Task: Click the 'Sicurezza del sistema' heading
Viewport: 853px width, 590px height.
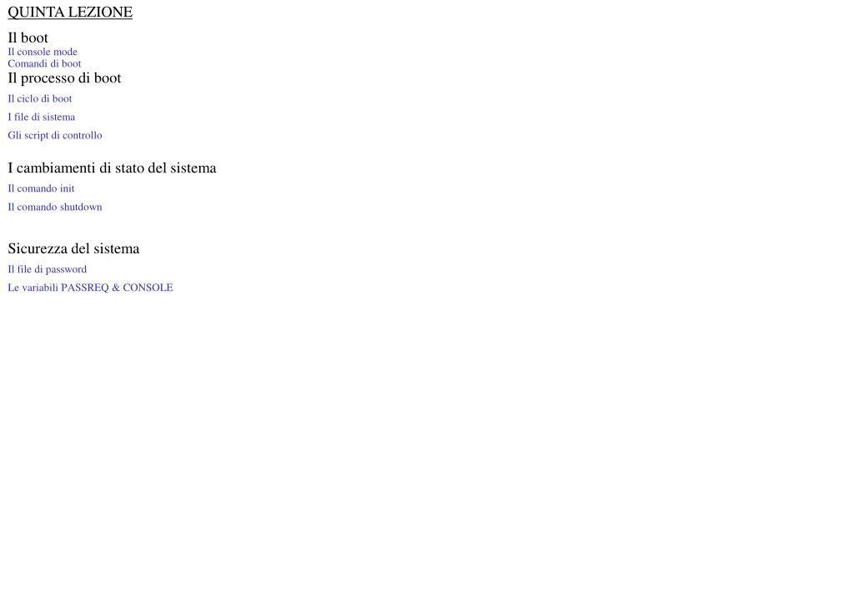Action: coord(73,248)
